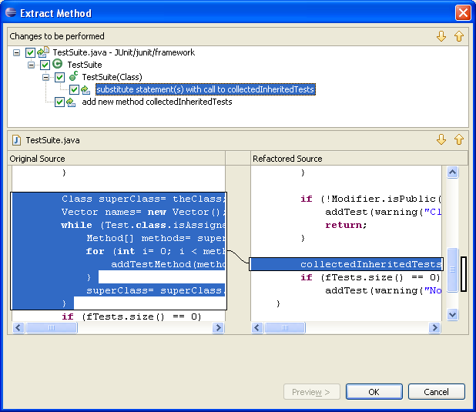476x412 pixels.
Task: Uncheck substitute statement(s) change checkbox
Action: click(x=74, y=89)
